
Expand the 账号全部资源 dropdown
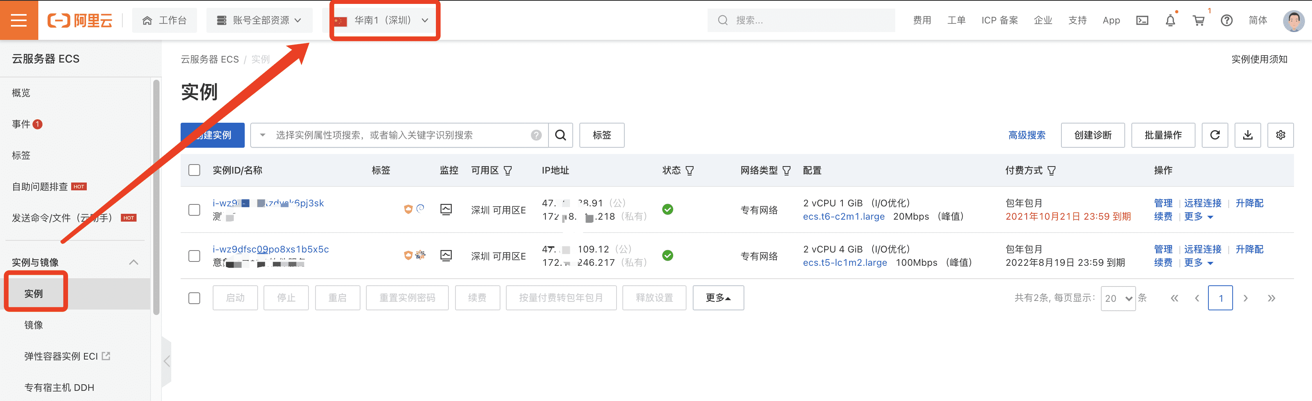(259, 20)
